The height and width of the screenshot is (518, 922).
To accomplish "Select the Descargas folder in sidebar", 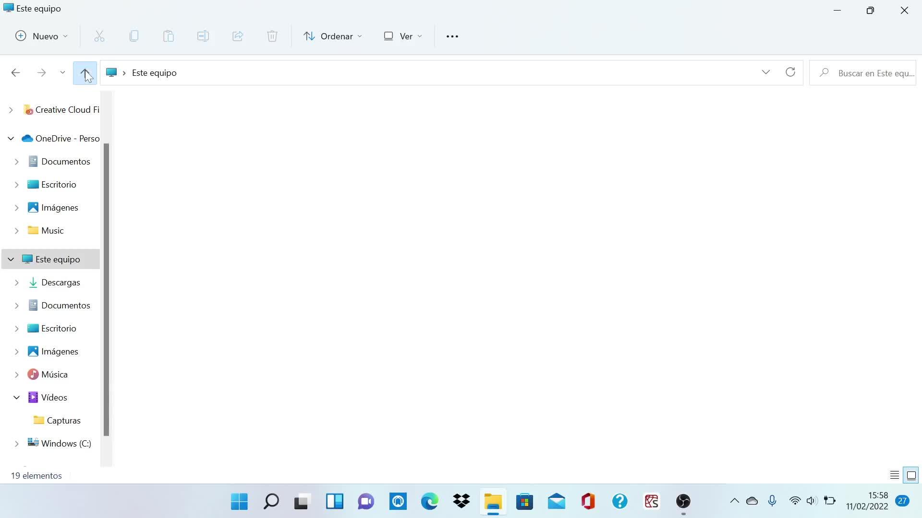I will point(61,283).
